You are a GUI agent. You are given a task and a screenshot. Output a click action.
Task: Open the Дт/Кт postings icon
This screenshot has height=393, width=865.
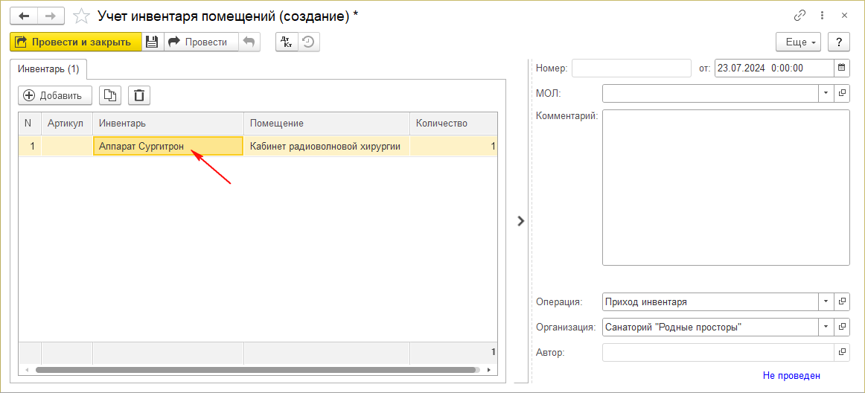point(286,42)
